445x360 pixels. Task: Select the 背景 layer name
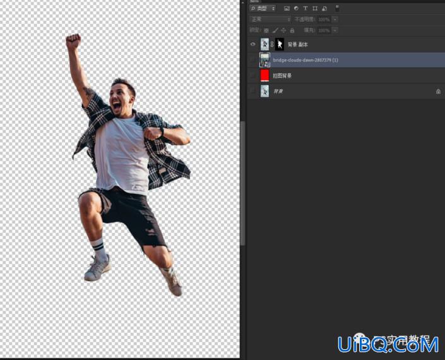[x=278, y=92]
